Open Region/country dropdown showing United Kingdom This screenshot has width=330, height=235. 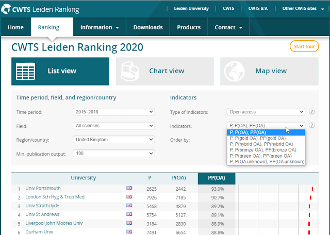114,140
